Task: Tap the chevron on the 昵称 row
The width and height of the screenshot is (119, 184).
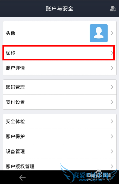Action: (x=112, y=53)
